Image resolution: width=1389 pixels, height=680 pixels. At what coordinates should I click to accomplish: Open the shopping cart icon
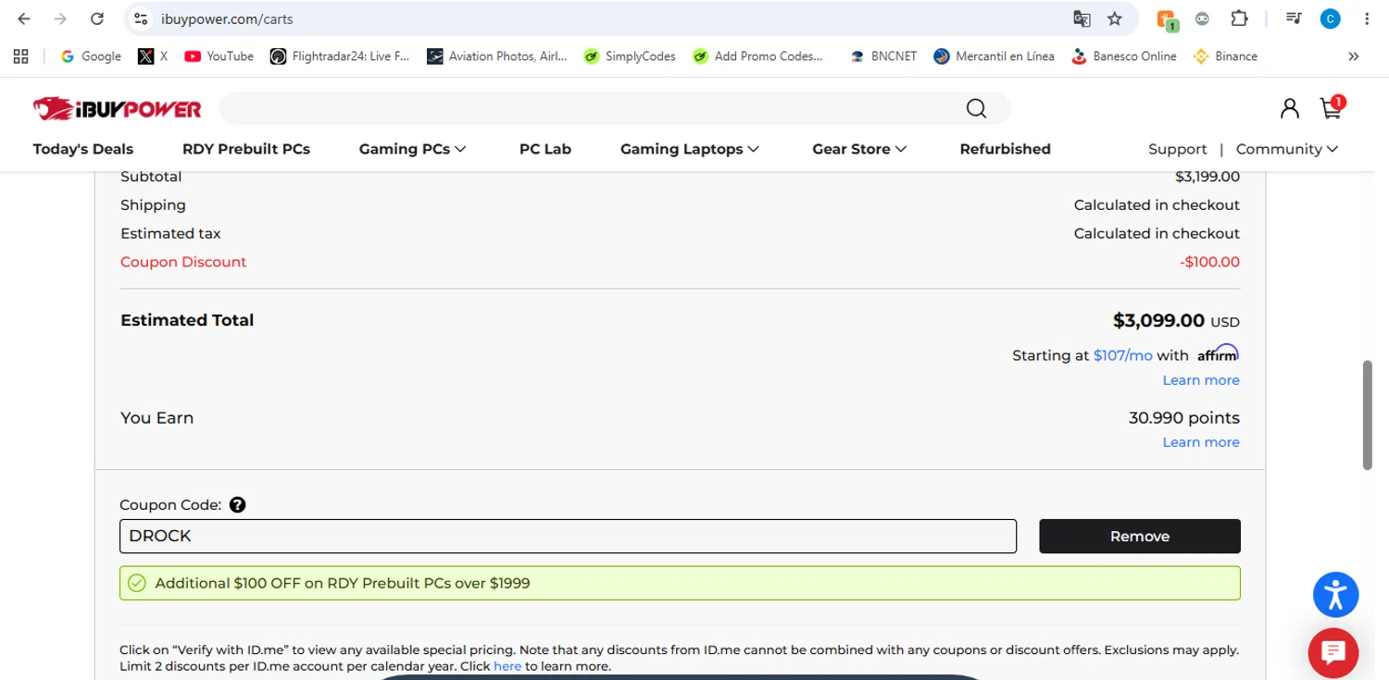tap(1332, 108)
